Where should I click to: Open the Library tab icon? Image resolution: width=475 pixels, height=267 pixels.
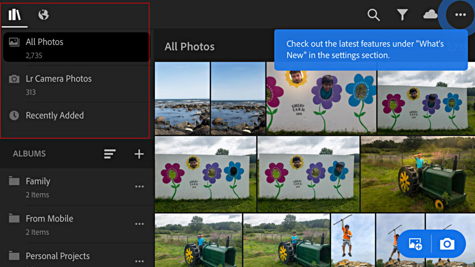pyautogui.click(x=15, y=15)
